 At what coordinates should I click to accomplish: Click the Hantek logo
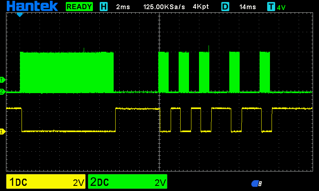pos(32,6)
